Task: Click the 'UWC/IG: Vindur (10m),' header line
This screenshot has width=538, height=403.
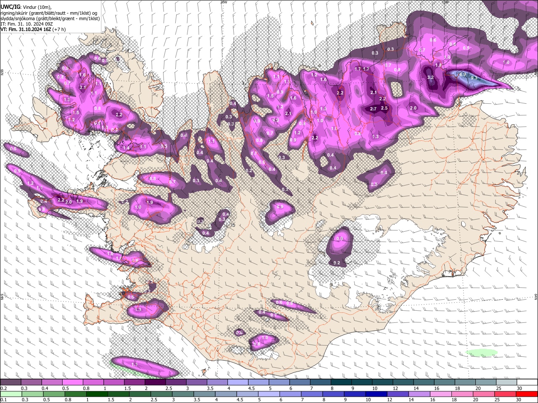Action: pyautogui.click(x=26, y=6)
